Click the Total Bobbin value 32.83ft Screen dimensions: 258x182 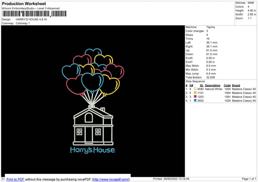pyautogui.click(x=211, y=78)
